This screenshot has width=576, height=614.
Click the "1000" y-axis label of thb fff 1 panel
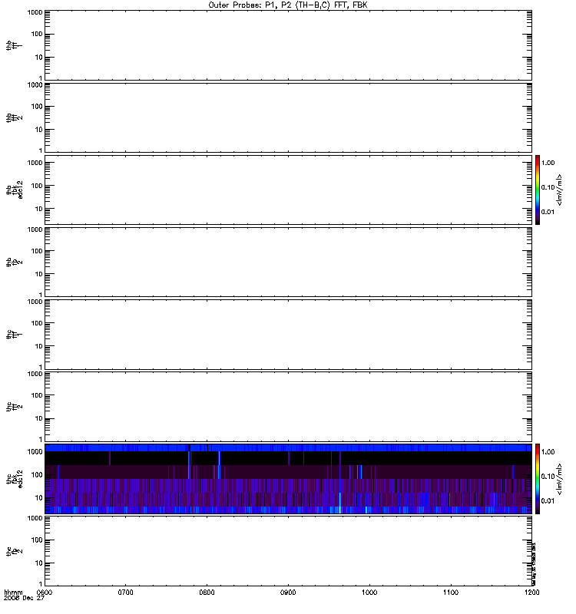[35, 12]
